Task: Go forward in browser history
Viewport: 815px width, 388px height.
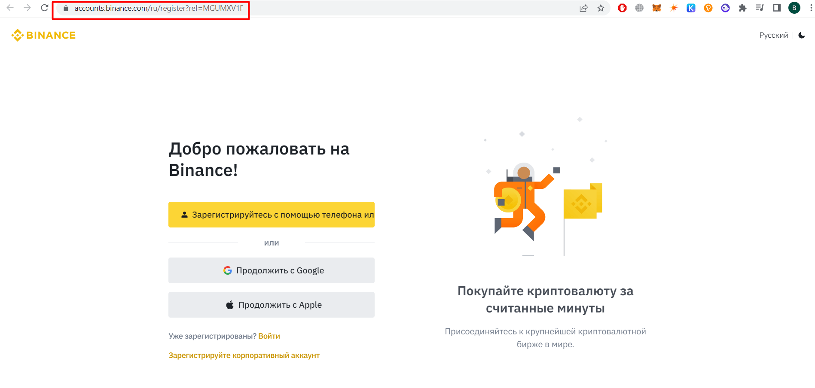Action: point(27,8)
